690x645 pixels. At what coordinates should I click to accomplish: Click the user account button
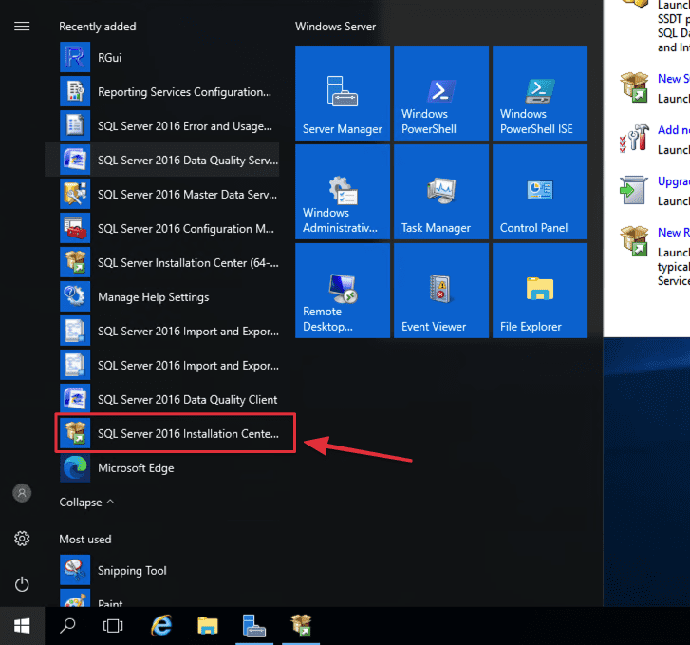[x=22, y=493]
